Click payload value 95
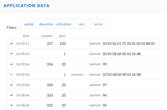Image resolution: width=167 pixels, height=110 pixels. point(105,105)
